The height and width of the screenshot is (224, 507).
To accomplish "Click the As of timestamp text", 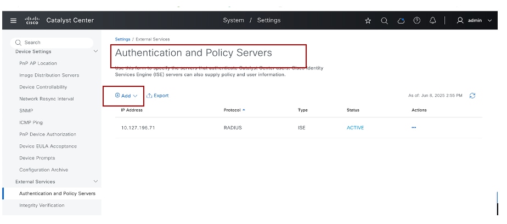I will 435,96.
